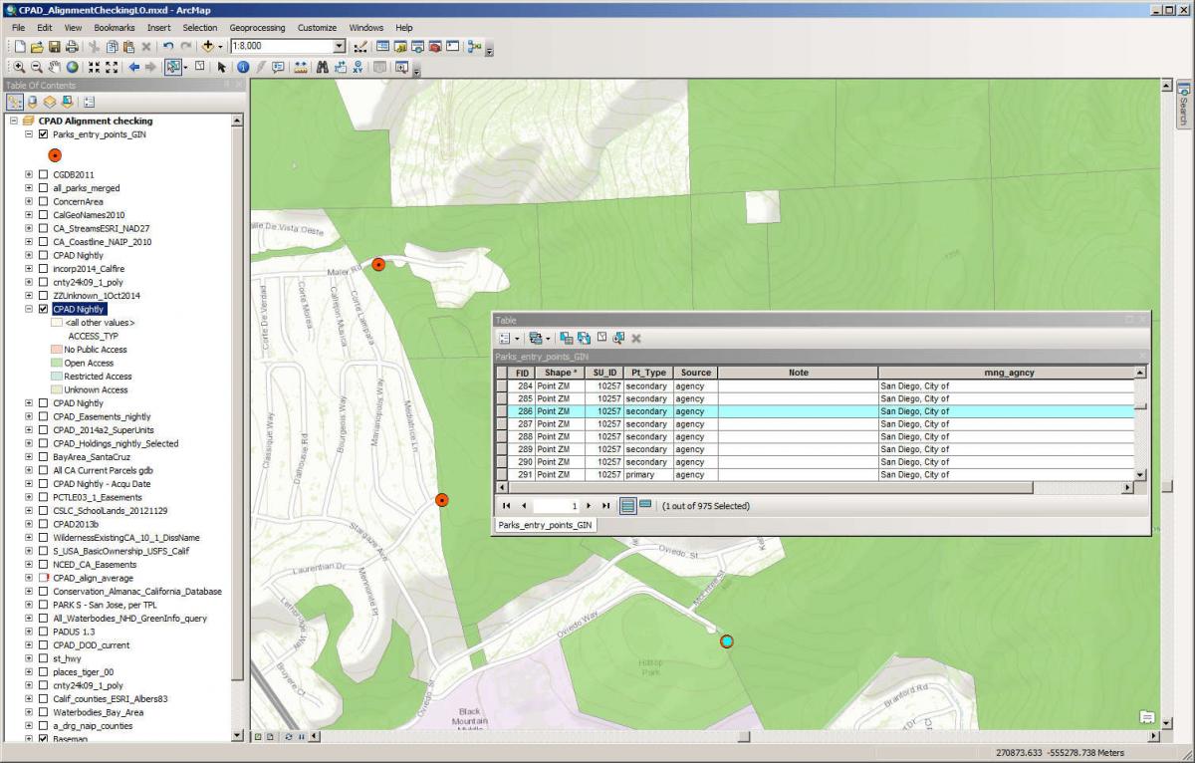Zoom to Full Extent globe
Viewport: 1195px width, 763px height.
73,67
